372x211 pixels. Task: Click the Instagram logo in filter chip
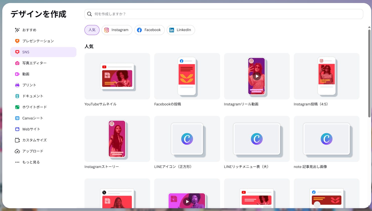(107, 30)
